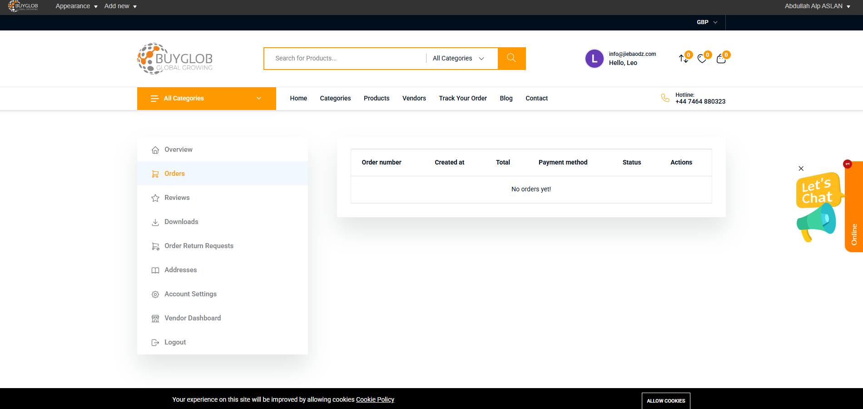Click the Search for Products field
863x409 pixels.
click(x=345, y=59)
